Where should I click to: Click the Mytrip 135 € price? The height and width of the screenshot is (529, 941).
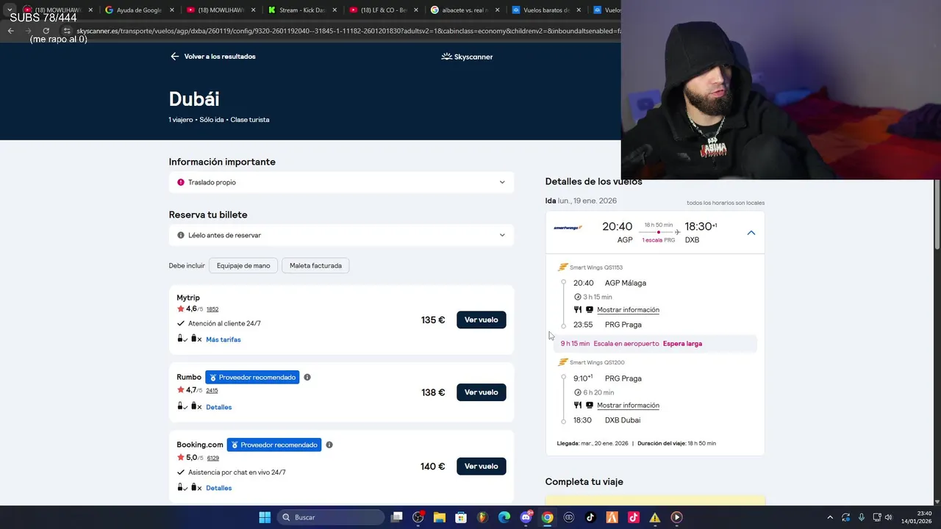[x=433, y=320]
